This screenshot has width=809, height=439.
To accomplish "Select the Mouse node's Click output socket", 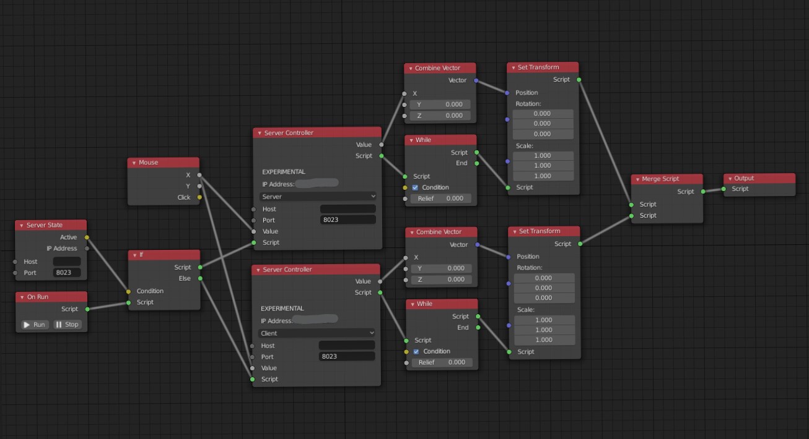I will pos(199,197).
